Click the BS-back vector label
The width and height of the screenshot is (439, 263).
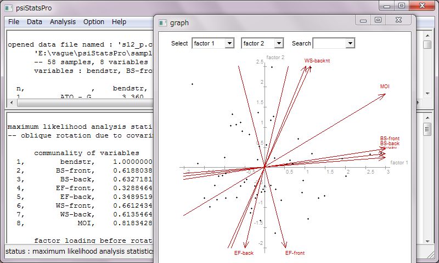(390, 144)
